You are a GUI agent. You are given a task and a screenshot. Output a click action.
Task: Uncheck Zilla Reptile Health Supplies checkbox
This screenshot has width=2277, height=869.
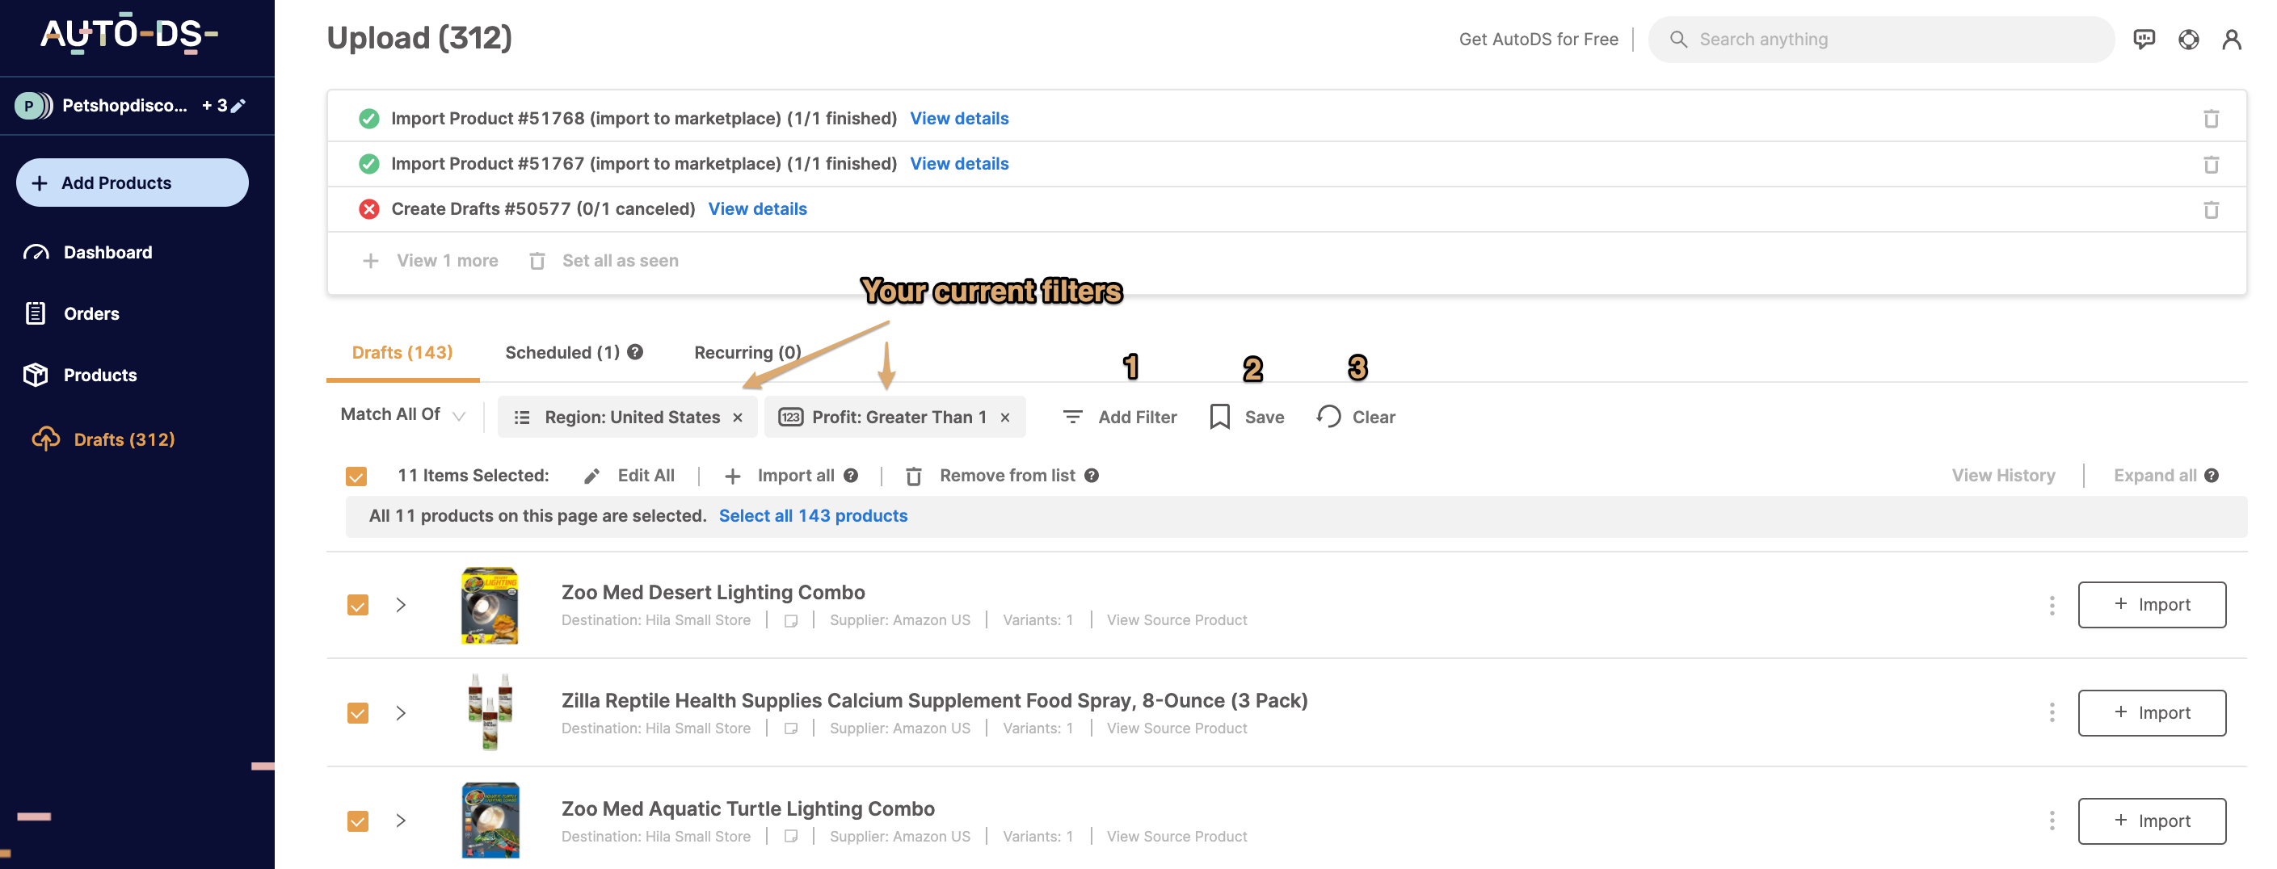[357, 712]
